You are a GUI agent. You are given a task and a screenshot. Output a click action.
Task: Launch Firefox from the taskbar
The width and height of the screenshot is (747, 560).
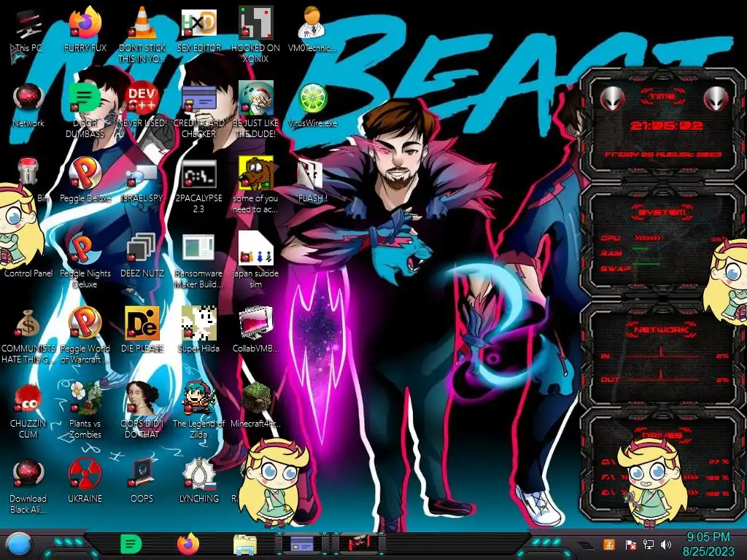point(187,544)
